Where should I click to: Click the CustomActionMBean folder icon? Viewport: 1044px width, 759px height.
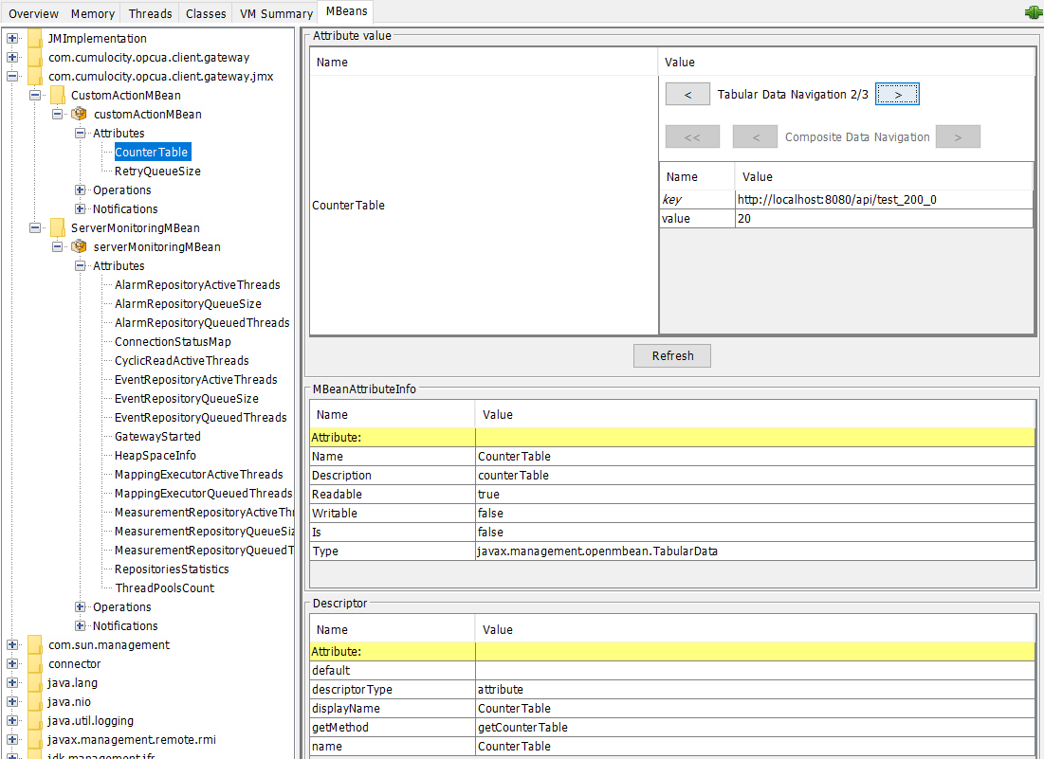[57, 95]
